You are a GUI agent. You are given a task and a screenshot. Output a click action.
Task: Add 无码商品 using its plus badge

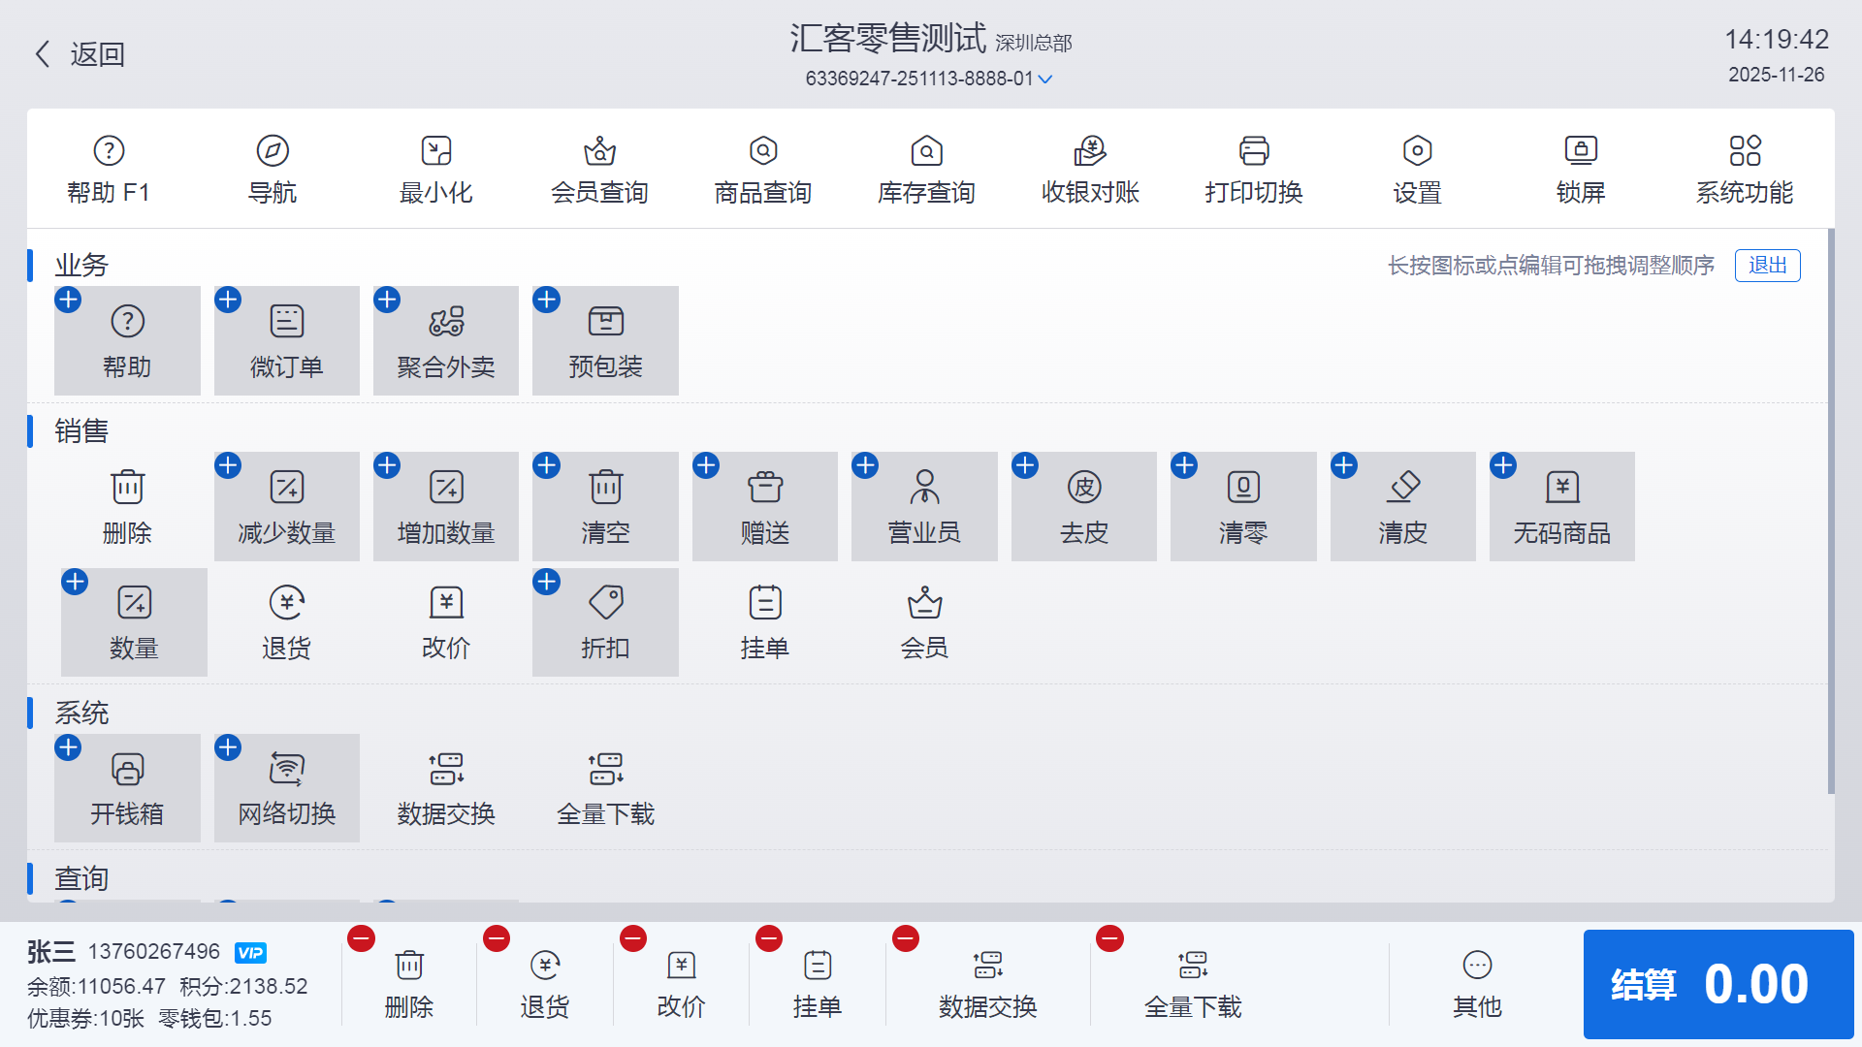pyautogui.click(x=1503, y=465)
